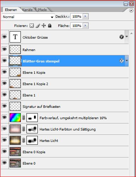The width and height of the screenshot is (136, 177).
Task: Click the lock all padlock icon
Action: click(x=50, y=26)
